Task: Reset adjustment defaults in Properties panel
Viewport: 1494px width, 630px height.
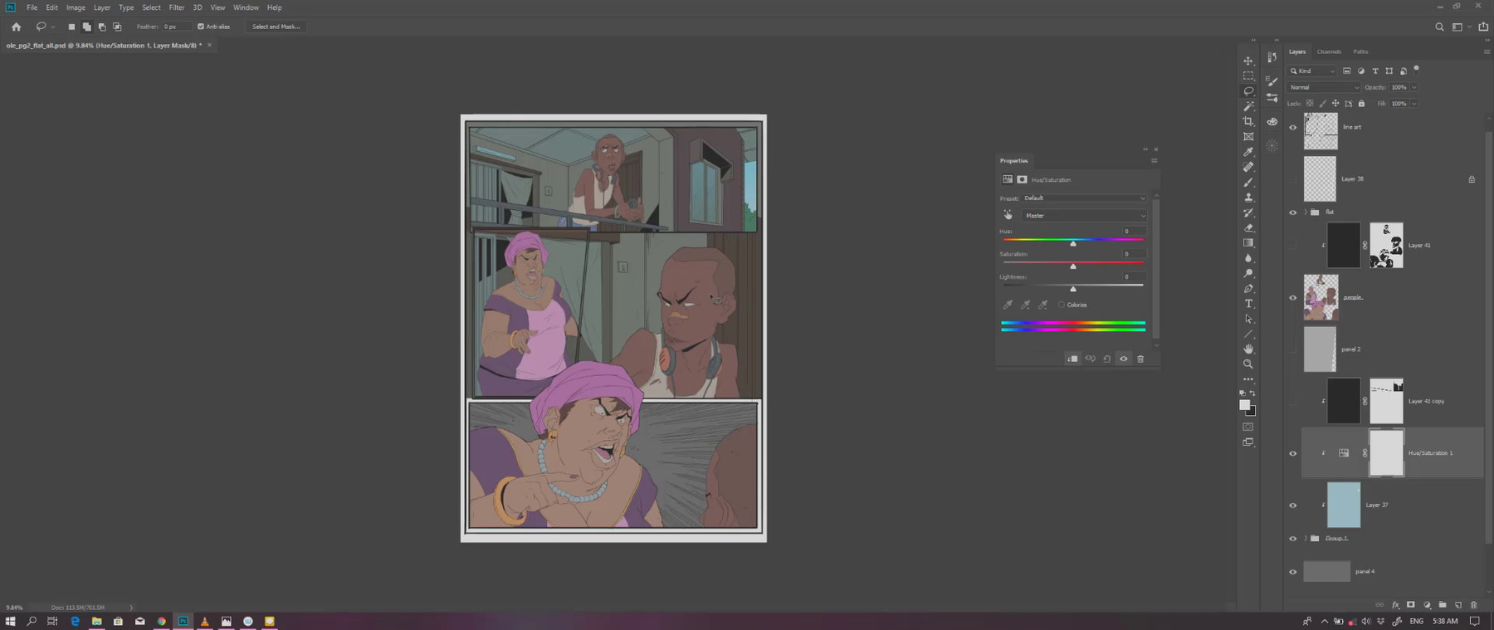Action: [x=1107, y=359]
